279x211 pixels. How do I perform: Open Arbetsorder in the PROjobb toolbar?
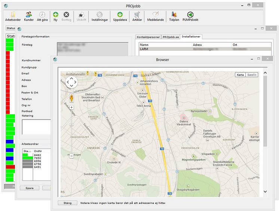[x=13, y=16]
